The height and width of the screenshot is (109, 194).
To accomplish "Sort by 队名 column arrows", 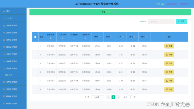I will pos(123,37).
